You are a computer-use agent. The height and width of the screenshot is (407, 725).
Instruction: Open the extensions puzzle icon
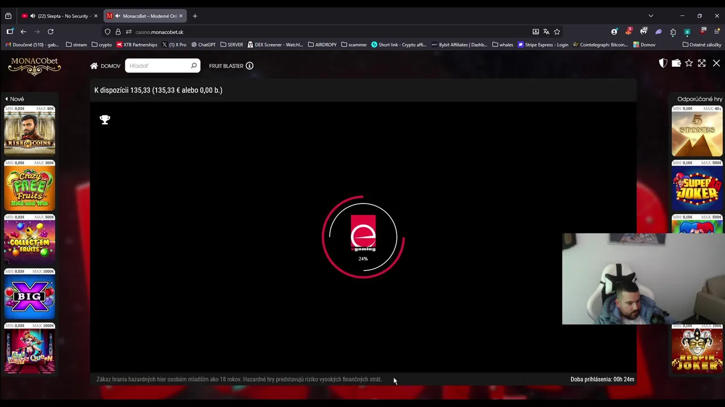[673, 32]
